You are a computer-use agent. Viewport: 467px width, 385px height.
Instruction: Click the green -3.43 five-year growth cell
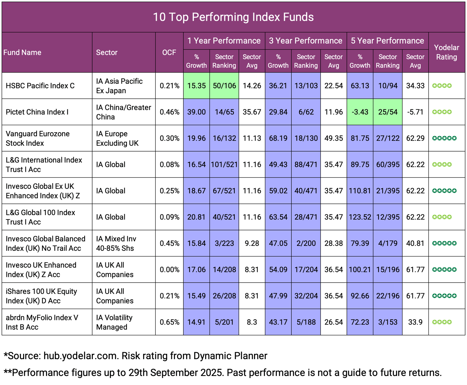[x=360, y=112]
